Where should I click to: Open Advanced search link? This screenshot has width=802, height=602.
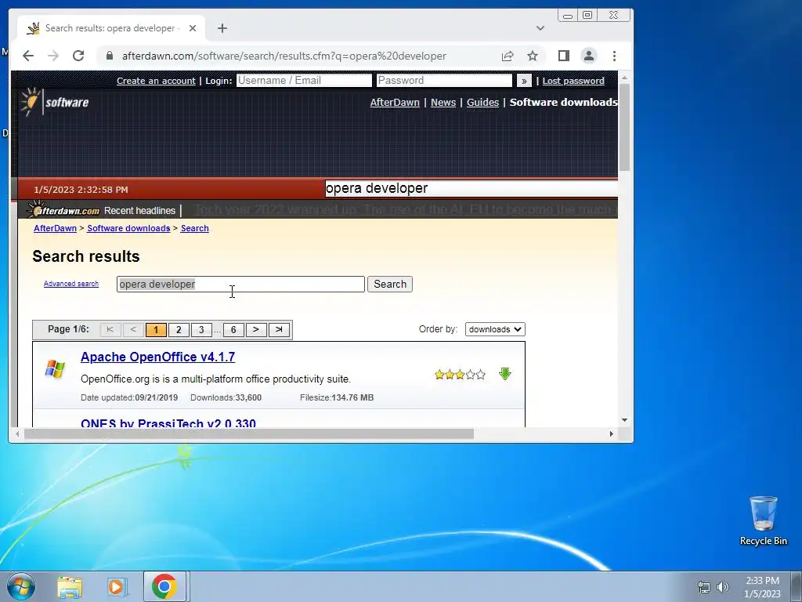(x=71, y=284)
